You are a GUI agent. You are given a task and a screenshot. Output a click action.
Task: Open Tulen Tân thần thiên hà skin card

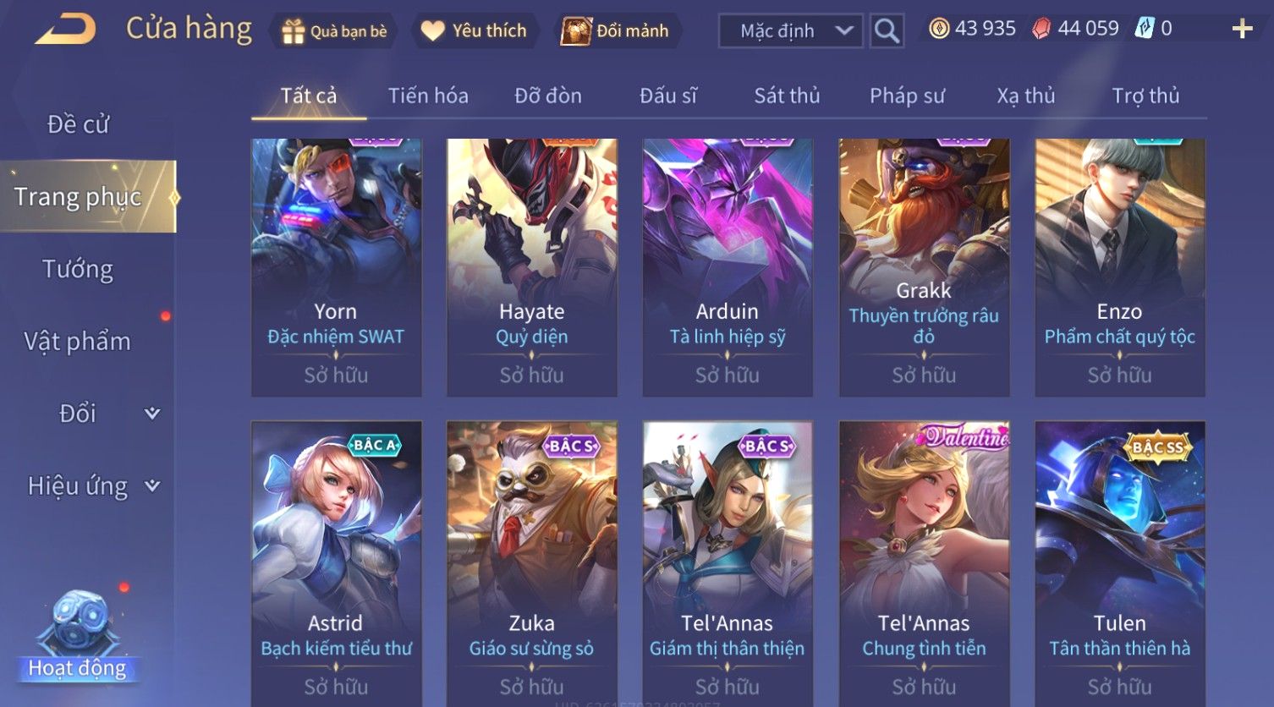[x=1120, y=563]
